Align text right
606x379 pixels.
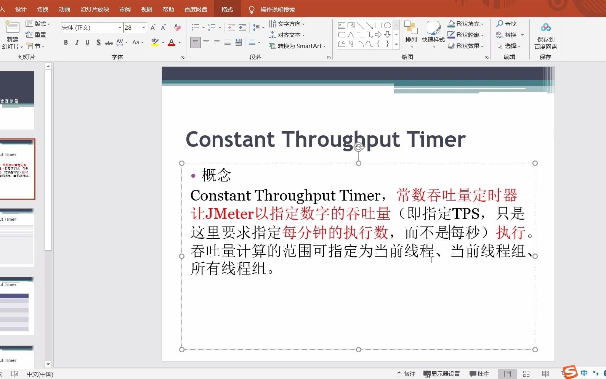pos(217,42)
